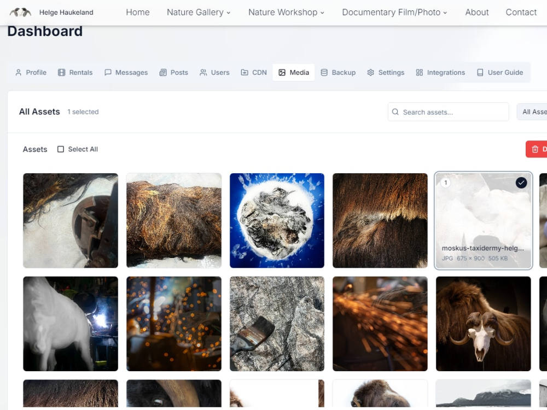The image size is (547, 410).
Task: Expand the Nature Gallery menu
Action: (x=199, y=12)
